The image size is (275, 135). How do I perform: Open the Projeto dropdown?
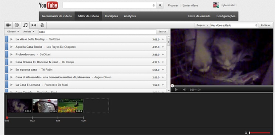[x=202, y=25]
